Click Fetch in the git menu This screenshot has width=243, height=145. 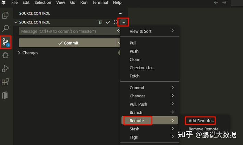click(134, 76)
